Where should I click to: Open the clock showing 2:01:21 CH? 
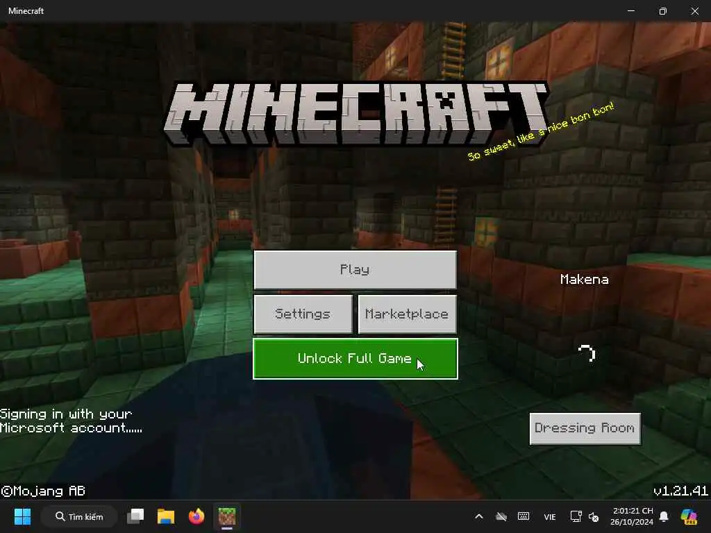pos(632,516)
